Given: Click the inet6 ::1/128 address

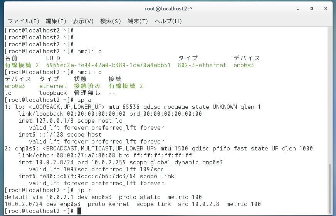Looking at the screenshot, I should click(x=51, y=135).
